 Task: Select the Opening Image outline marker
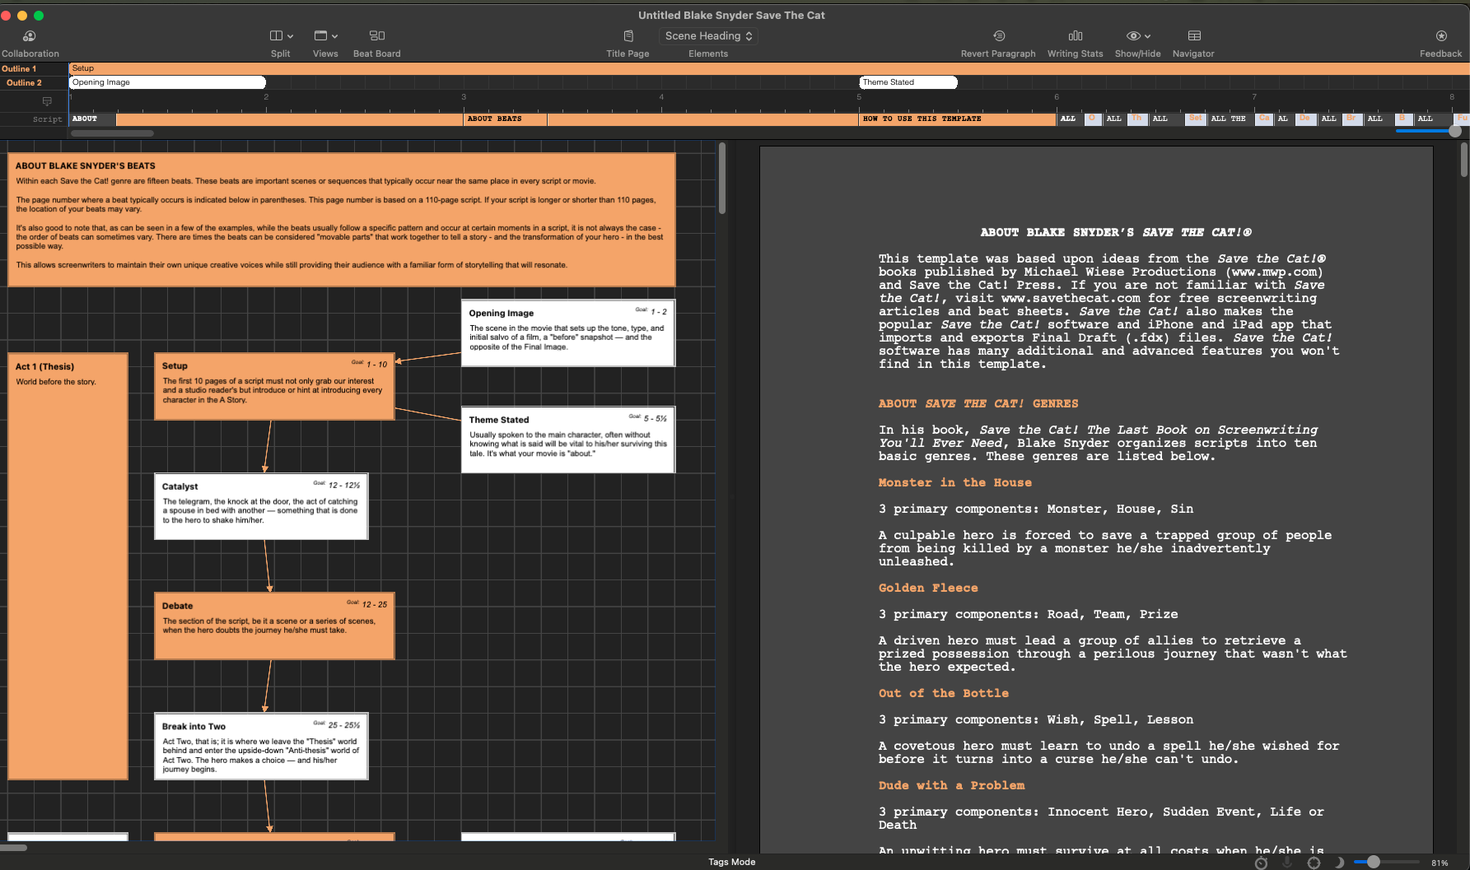(167, 82)
